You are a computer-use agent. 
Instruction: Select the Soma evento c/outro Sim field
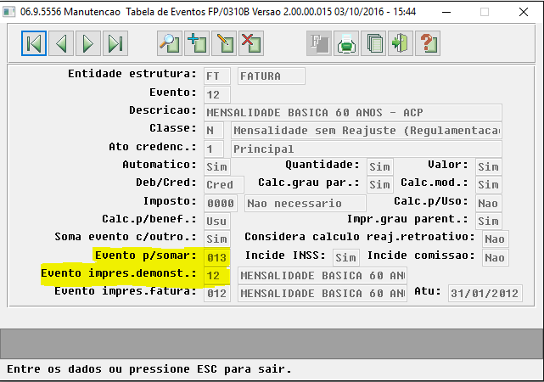(x=217, y=239)
